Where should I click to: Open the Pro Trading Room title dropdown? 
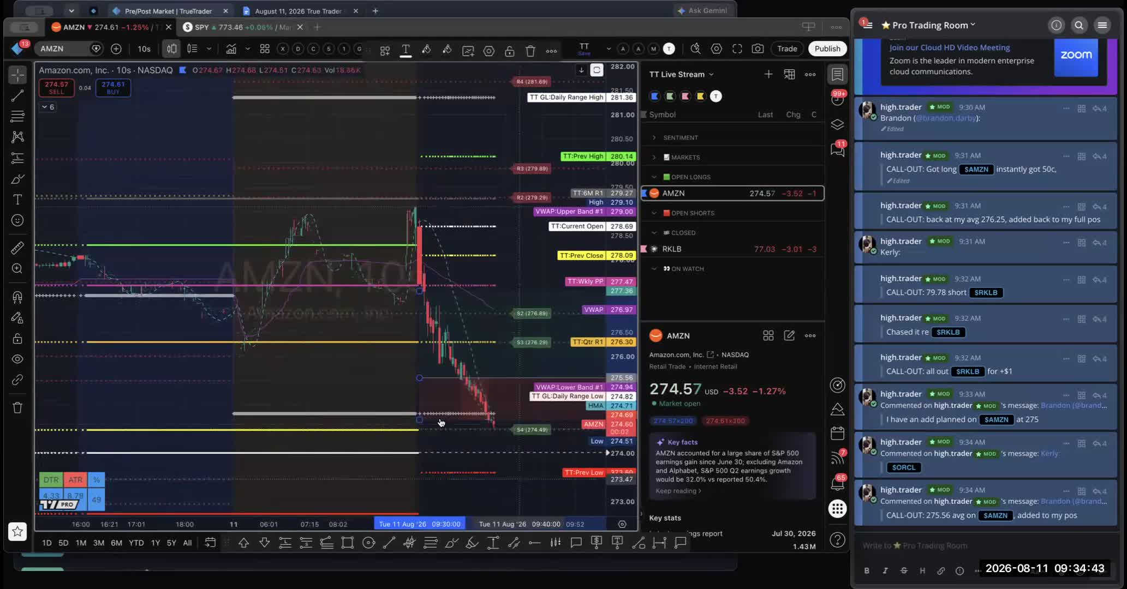(928, 25)
